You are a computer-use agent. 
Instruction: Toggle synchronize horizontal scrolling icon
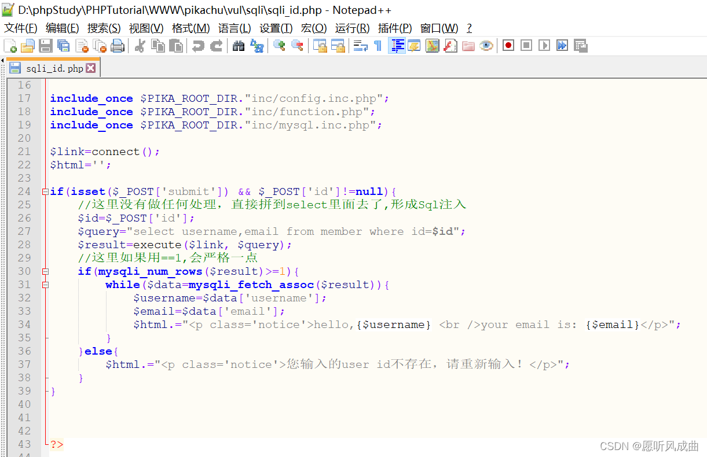(338, 46)
